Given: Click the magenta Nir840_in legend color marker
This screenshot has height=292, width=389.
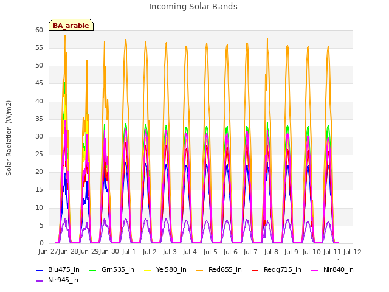Looking at the screenshot, I should [x=315, y=270].
